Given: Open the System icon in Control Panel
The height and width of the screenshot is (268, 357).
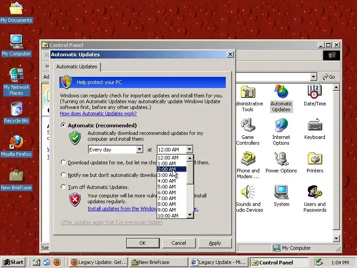Looking at the screenshot, I should 282,196.
